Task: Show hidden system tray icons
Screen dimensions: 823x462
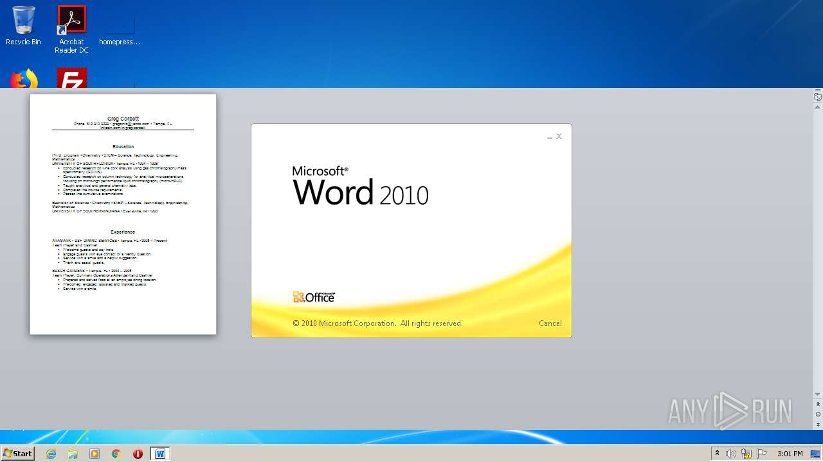Action: pos(717,454)
